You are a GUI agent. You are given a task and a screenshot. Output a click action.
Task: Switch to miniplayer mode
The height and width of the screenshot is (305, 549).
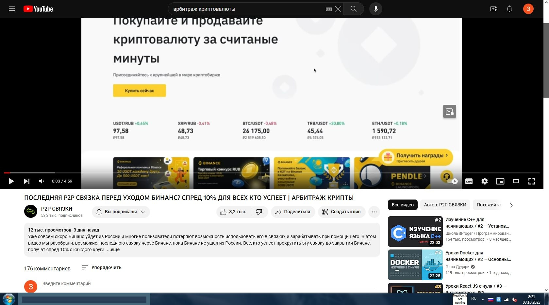click(500, 181)
